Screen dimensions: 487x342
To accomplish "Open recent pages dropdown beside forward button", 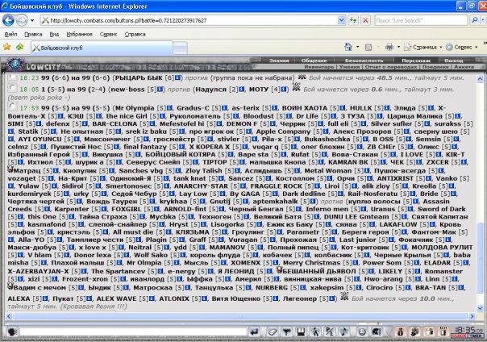I will pyautogui.click(x=32, y=20).
